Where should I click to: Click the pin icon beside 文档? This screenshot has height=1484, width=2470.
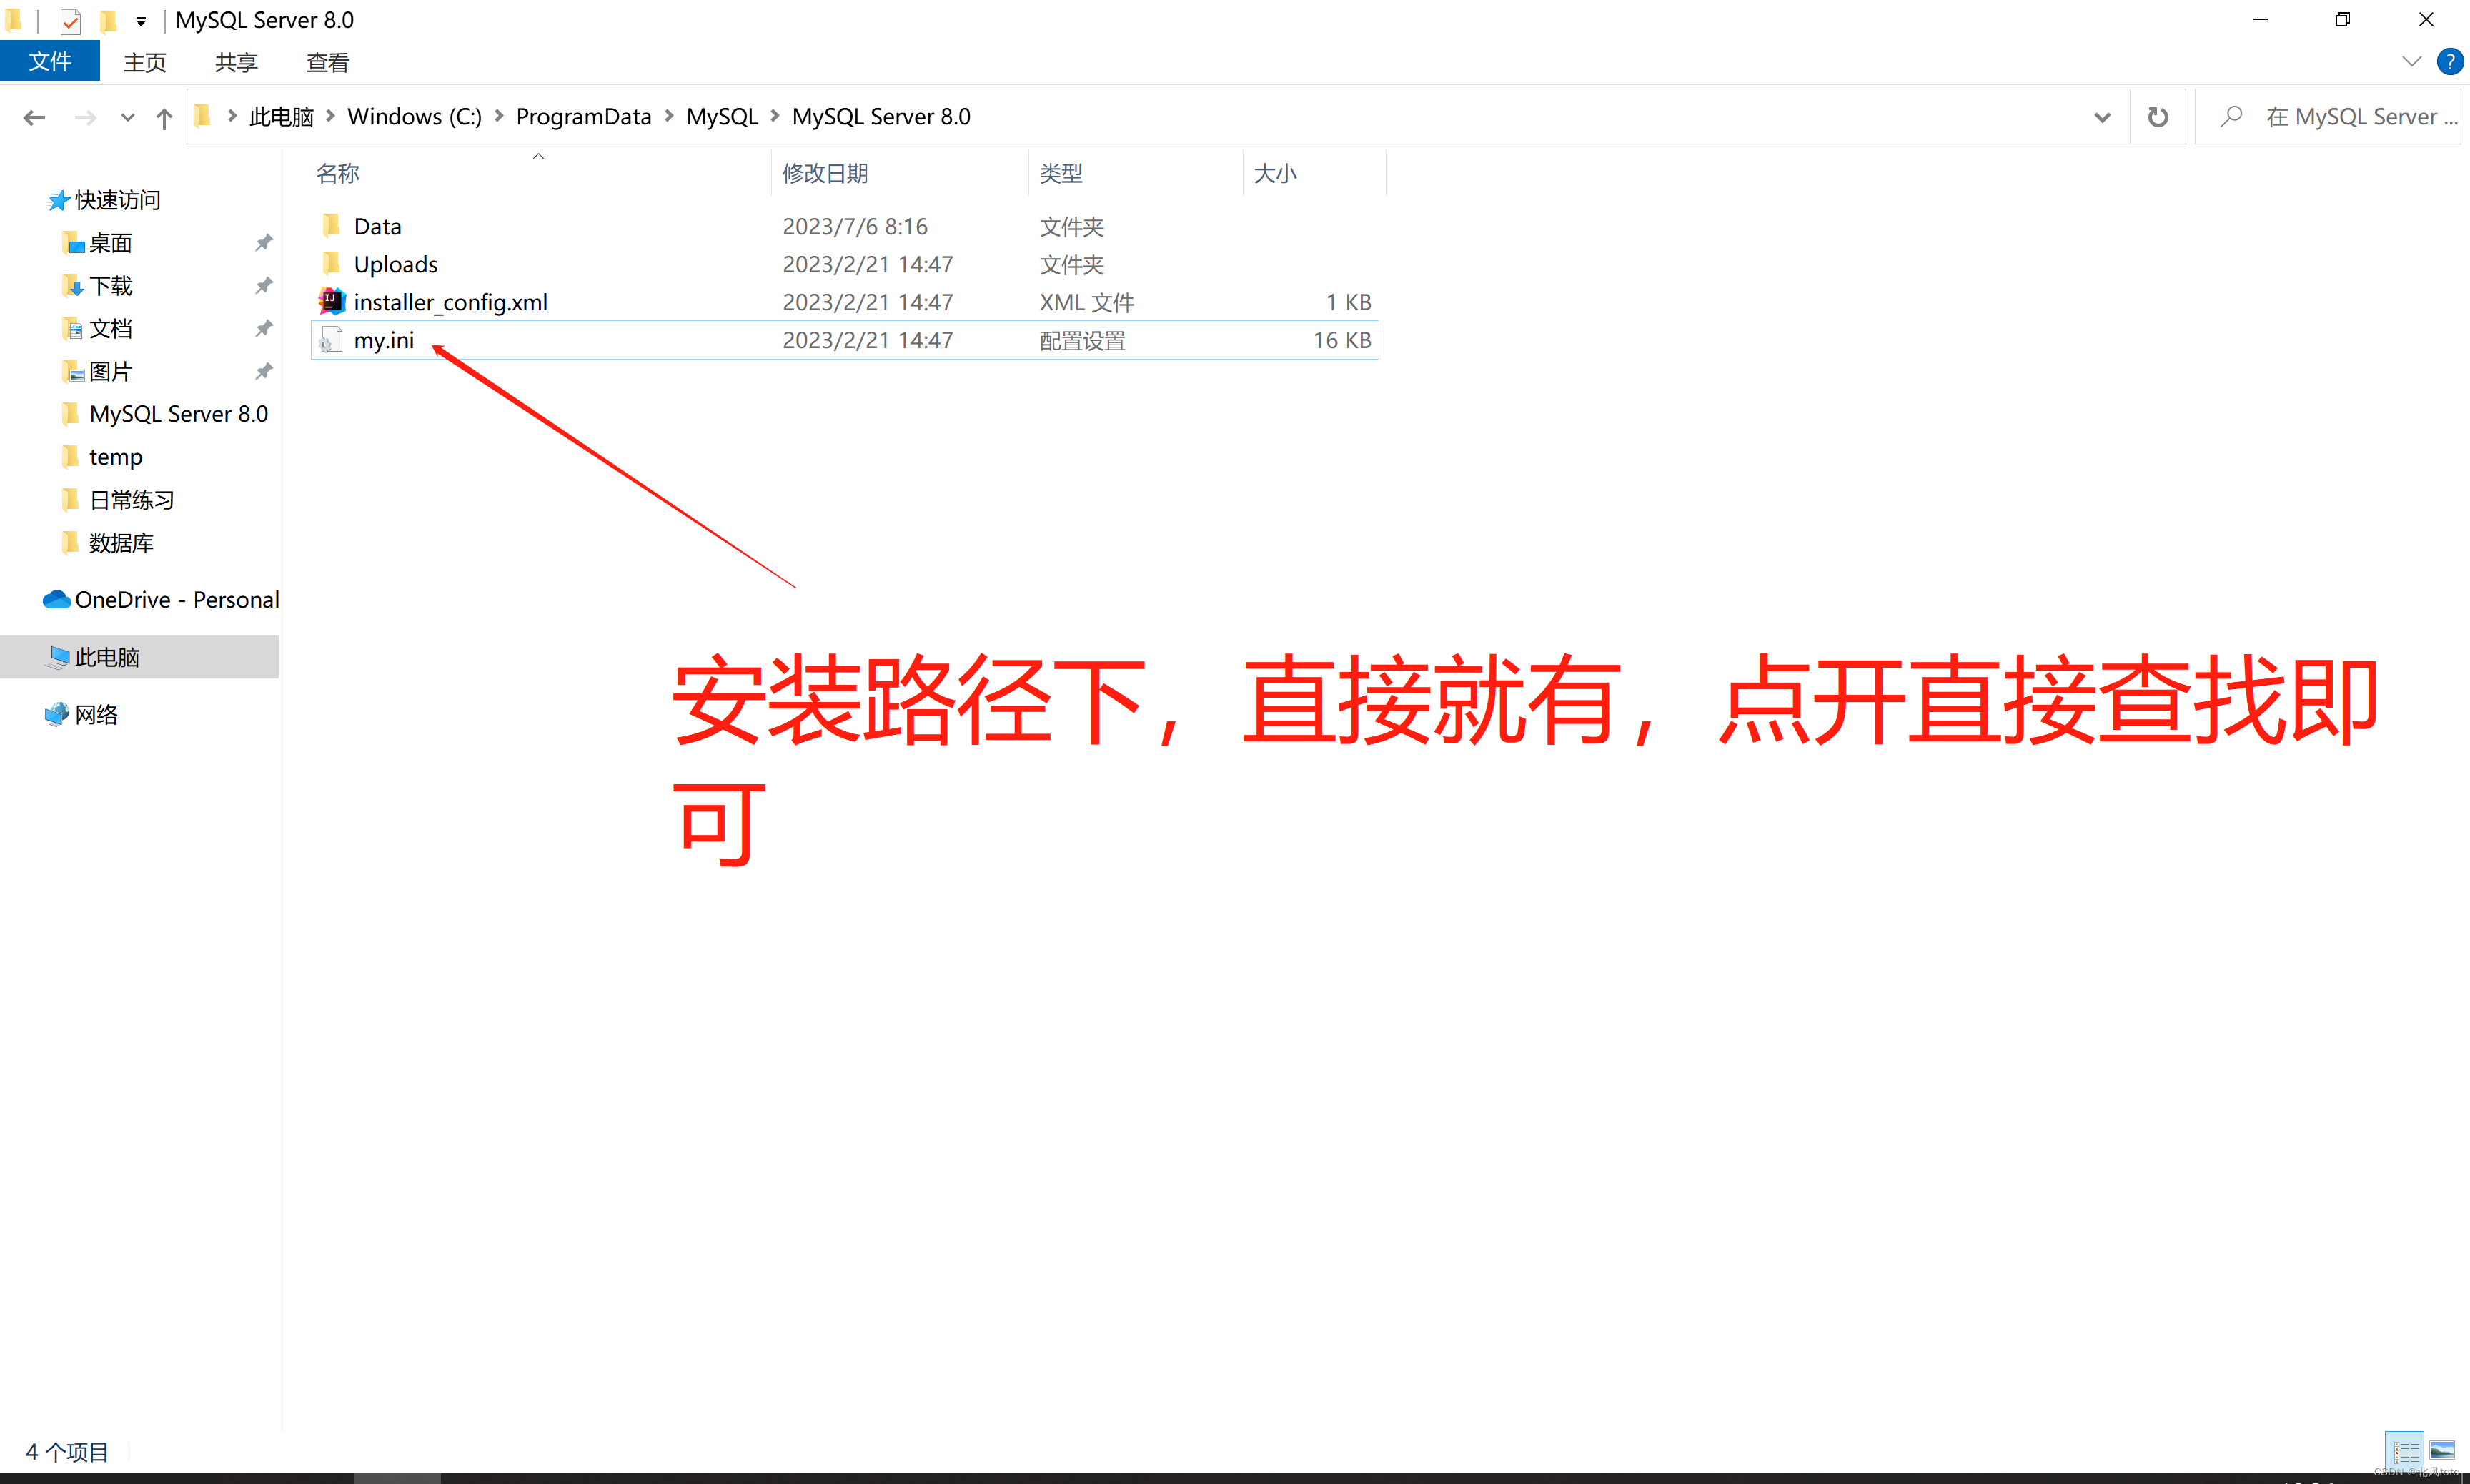point(263,329)
